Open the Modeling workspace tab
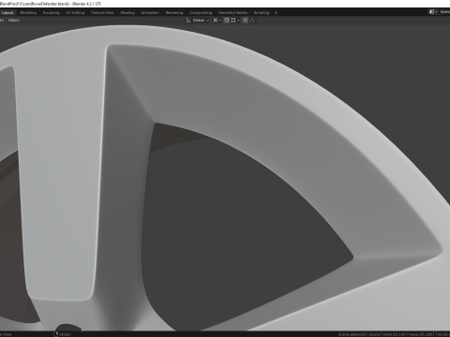 tap(28, 13)
